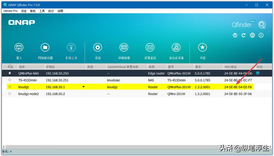The width and height of the screenshot is (274, 156).
Task: Open the Qfinder Pro menu
Action: pyautogui.click(x=10, y=11)
